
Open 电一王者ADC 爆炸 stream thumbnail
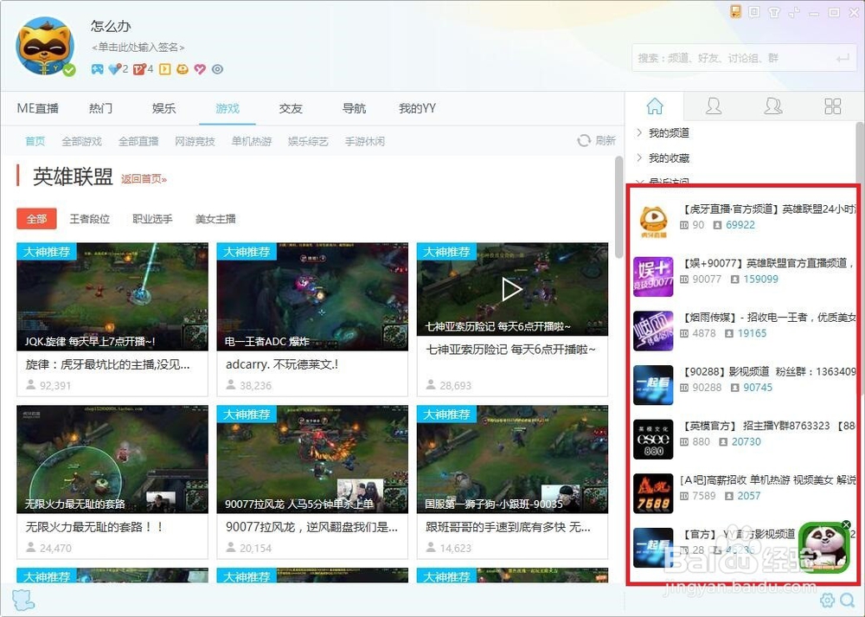[312, 296]
